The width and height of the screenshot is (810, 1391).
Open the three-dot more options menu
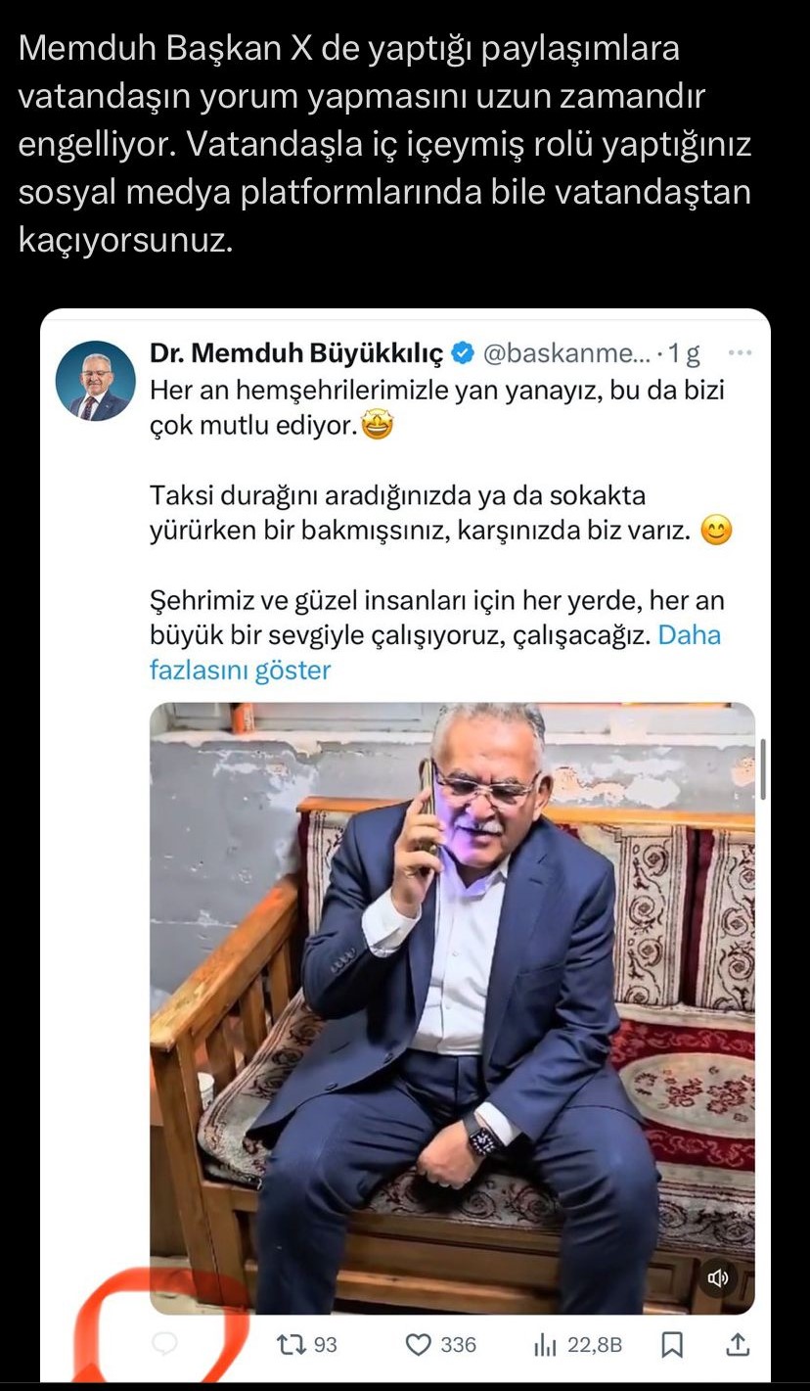(x=741, y=353)
